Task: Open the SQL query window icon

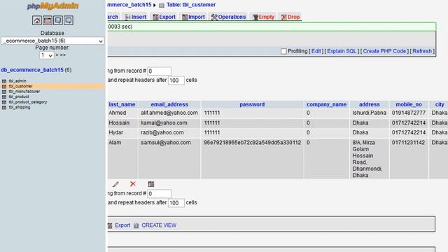Action: pos(48,20)
